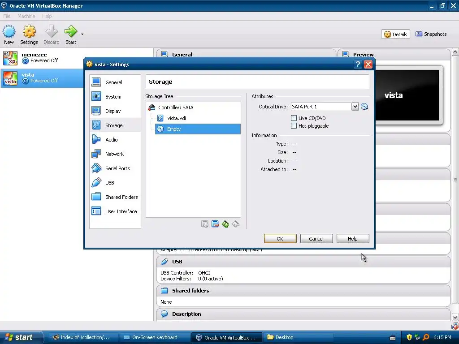Screen dimensions: 459x344
Task: Enable the Hot-pluggable checkbox
Action: click(294, 125)
